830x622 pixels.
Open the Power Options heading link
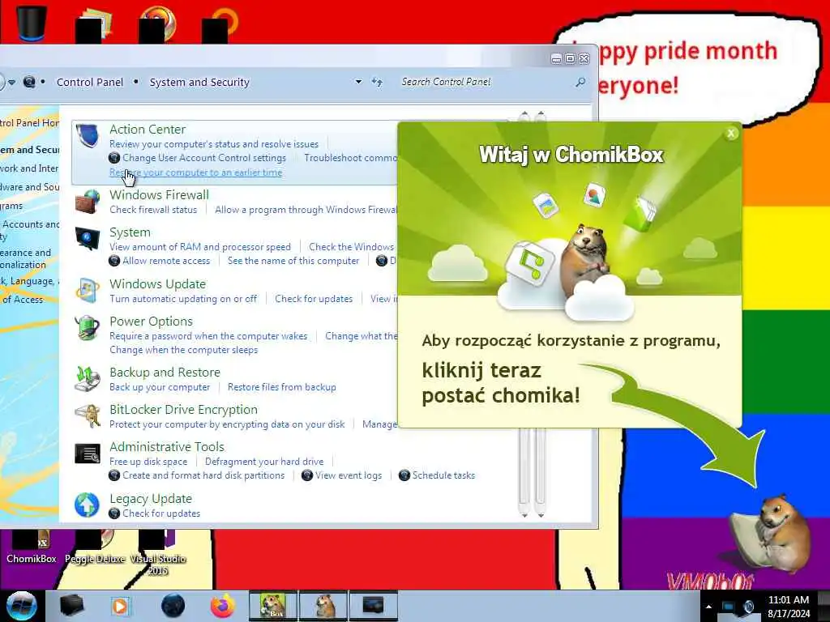pyautogui.click(x=151, y=321)
